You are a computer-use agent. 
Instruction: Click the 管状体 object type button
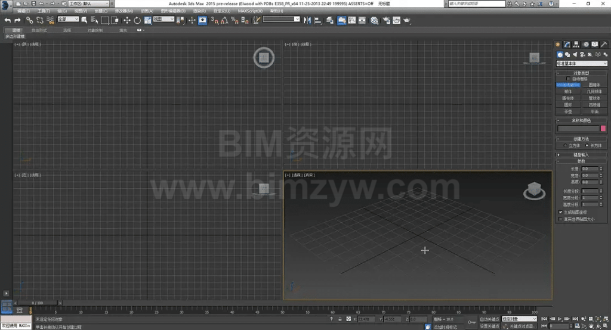click(594, 98)
